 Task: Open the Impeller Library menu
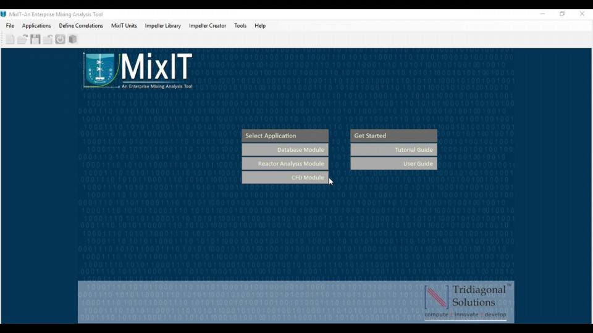[163, 26]
